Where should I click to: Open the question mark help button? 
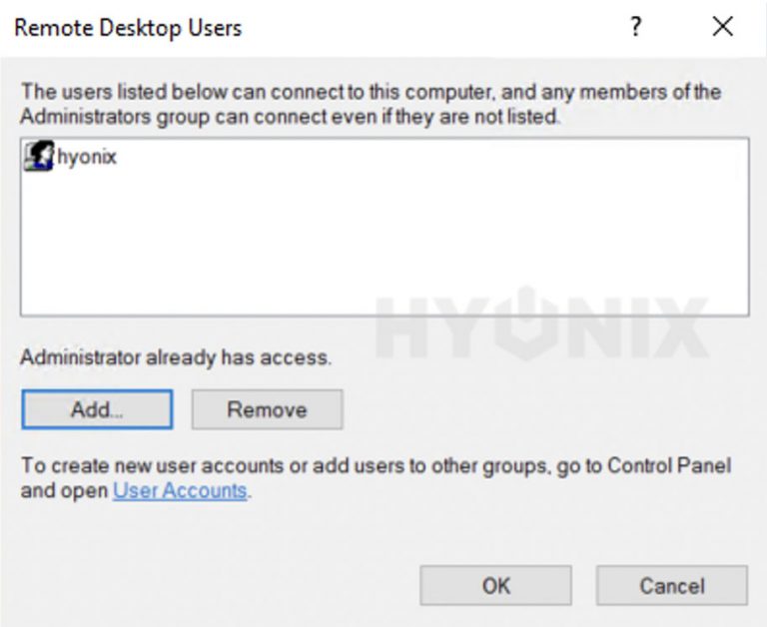(635, 26)
